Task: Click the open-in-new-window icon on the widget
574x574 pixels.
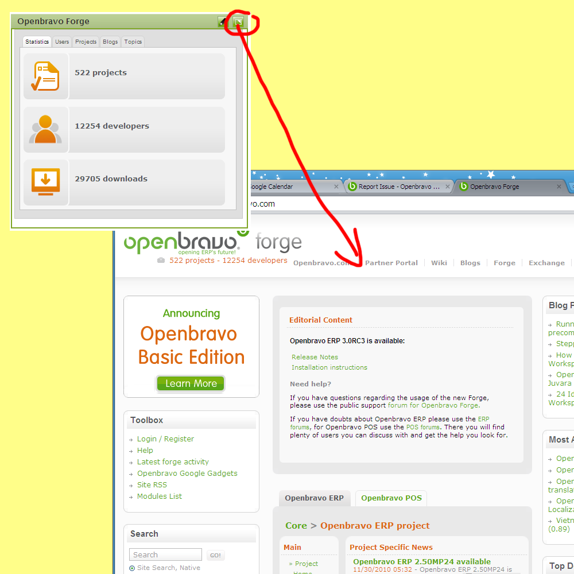Action: coord(239,22)
